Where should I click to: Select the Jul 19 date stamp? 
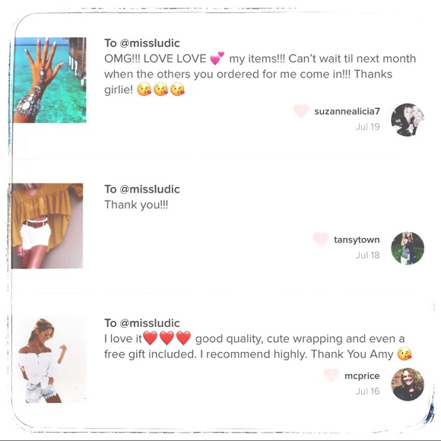367,127
